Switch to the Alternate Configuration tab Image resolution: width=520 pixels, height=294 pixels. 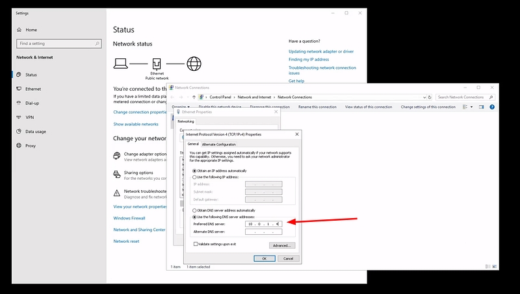click(x=219, y=144)
